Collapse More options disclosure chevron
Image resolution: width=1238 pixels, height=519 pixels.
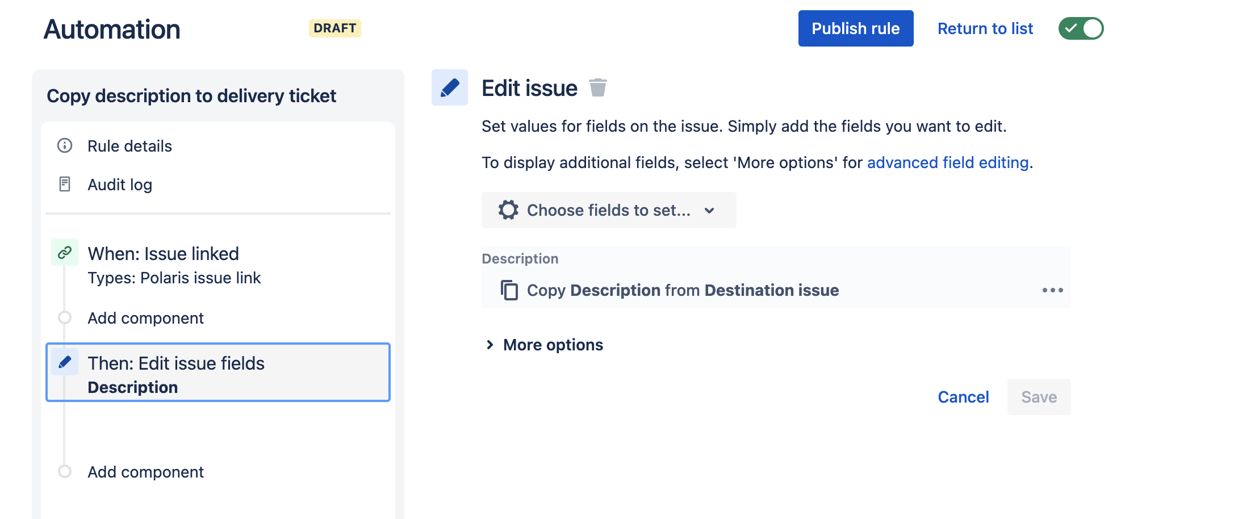(490, 344)
